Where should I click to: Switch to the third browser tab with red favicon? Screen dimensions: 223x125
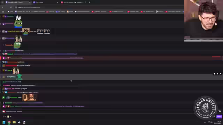(73, 2)
